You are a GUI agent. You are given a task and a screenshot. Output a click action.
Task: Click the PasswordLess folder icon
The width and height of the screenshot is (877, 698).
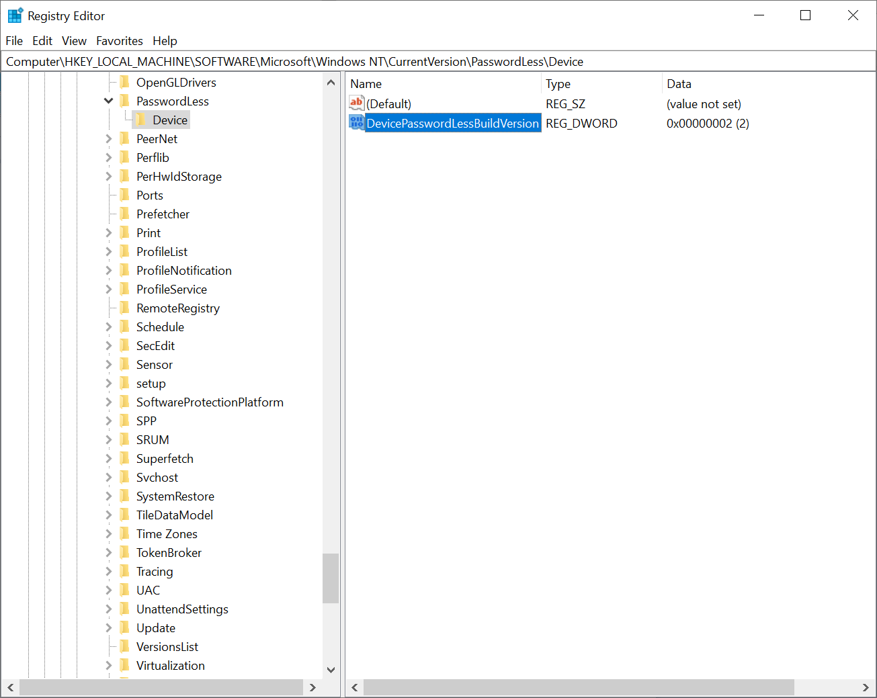124,101
